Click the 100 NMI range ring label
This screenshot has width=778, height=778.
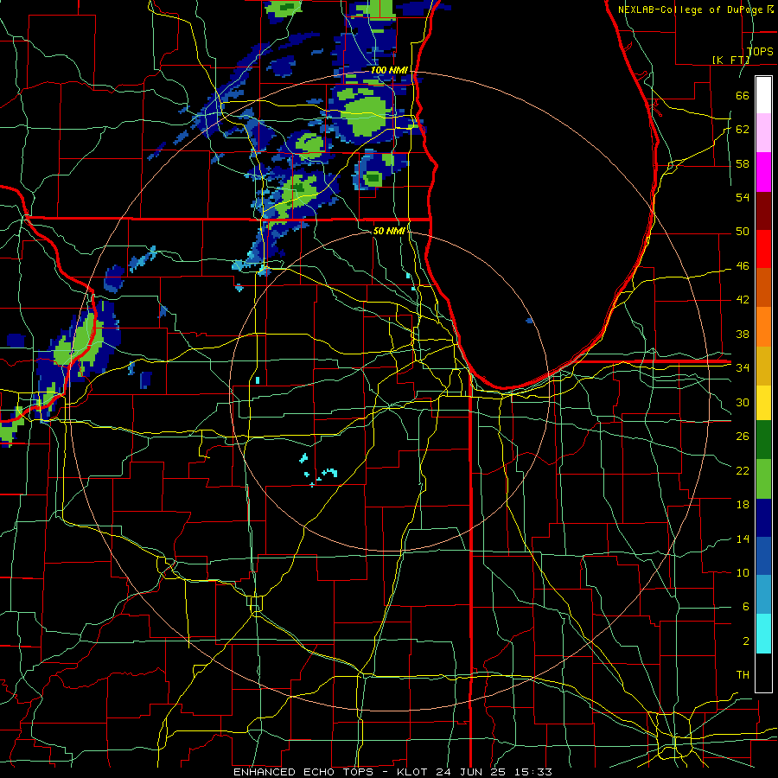[389, 71]
